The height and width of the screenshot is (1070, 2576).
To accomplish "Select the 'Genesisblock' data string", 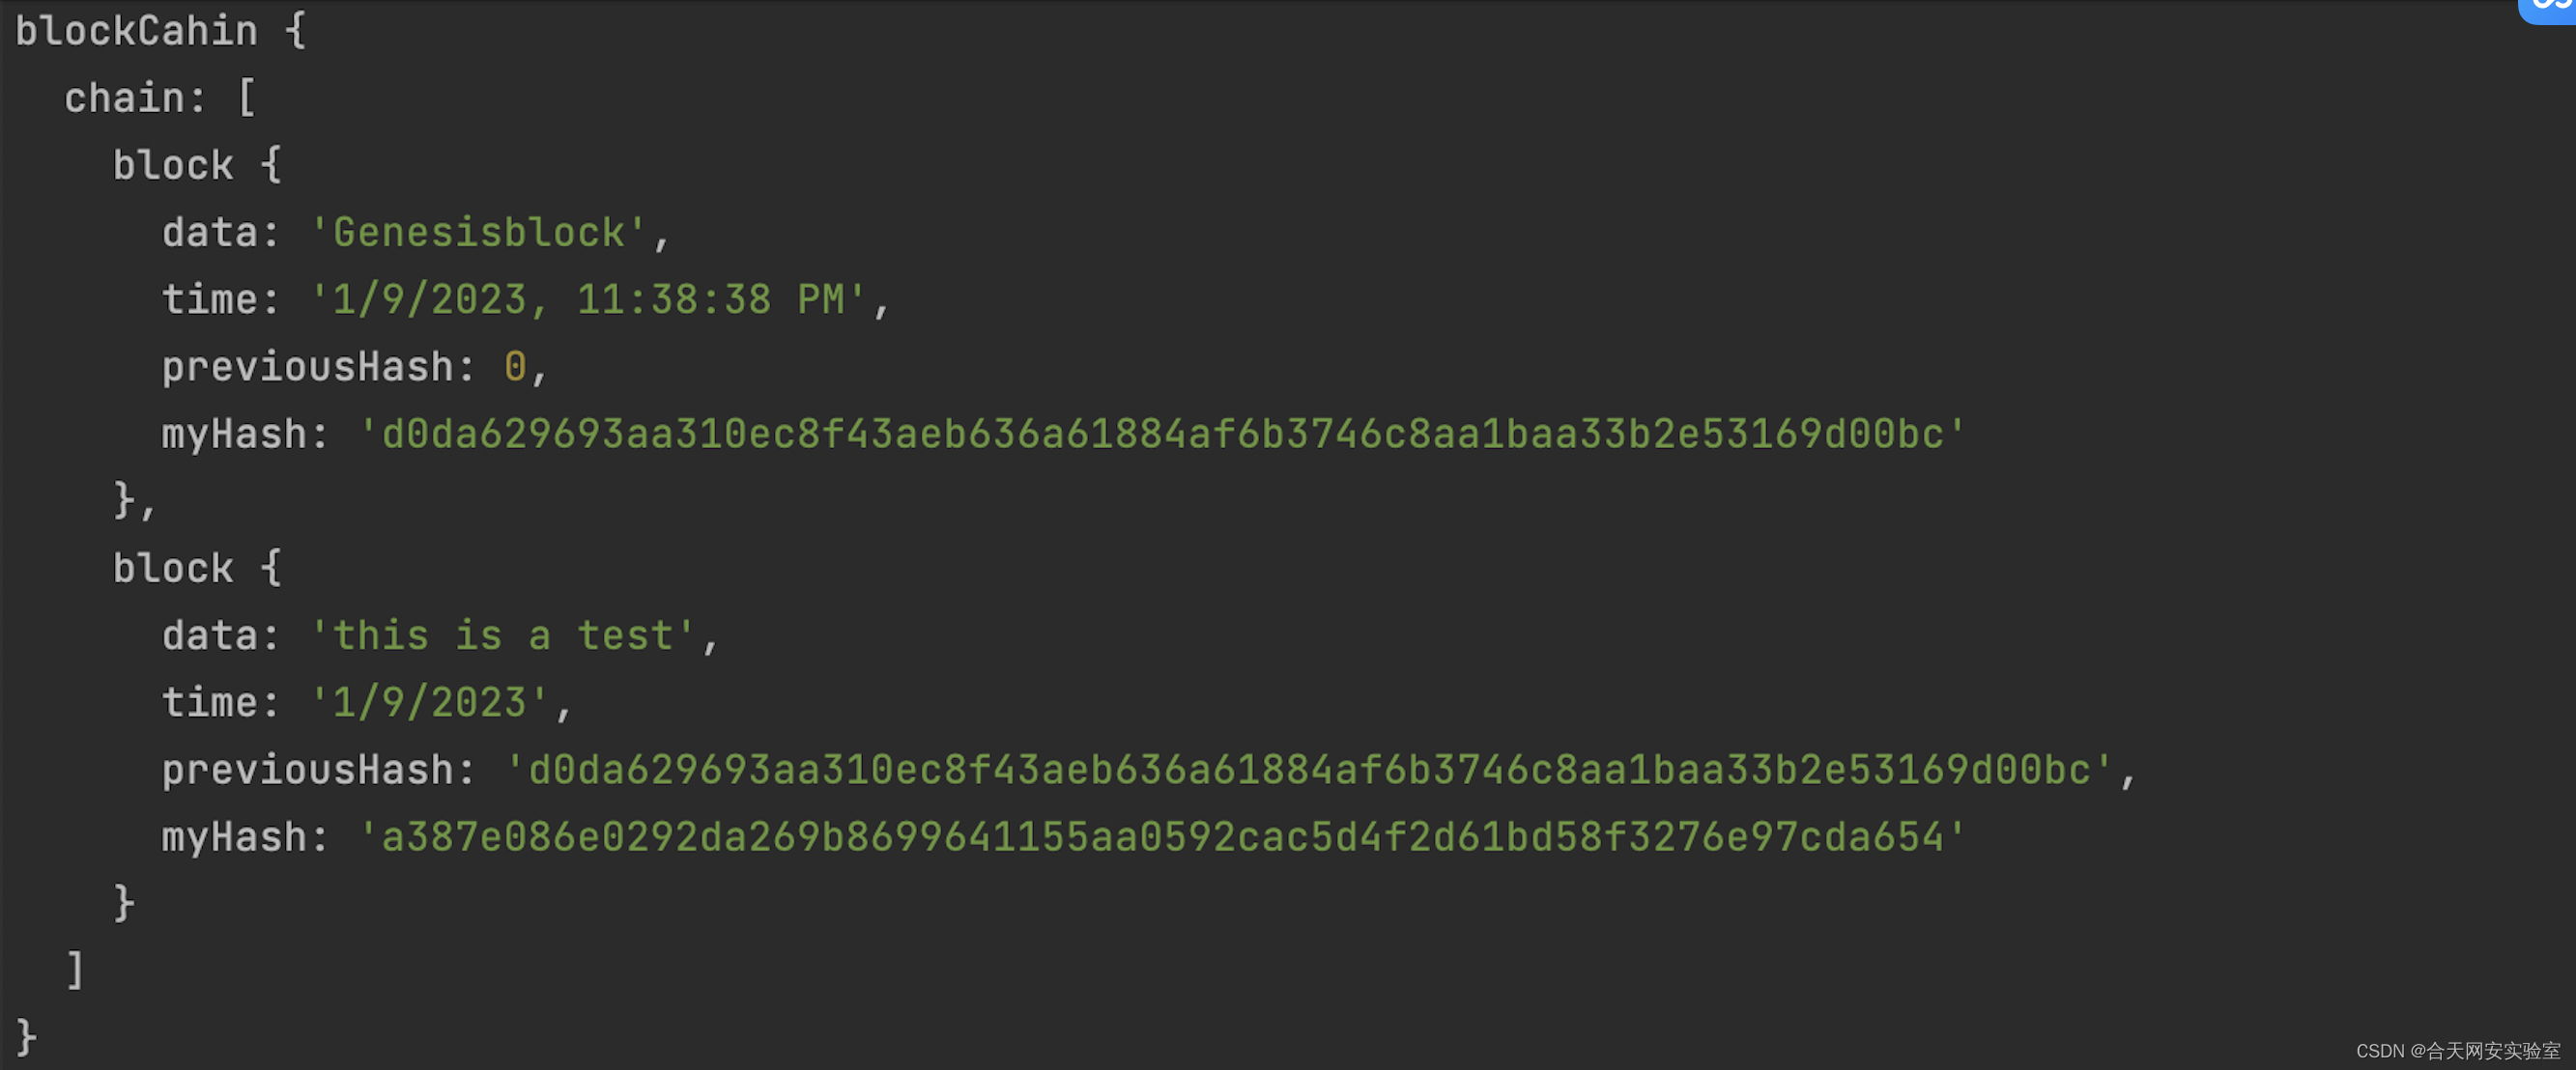I will 478,233.
